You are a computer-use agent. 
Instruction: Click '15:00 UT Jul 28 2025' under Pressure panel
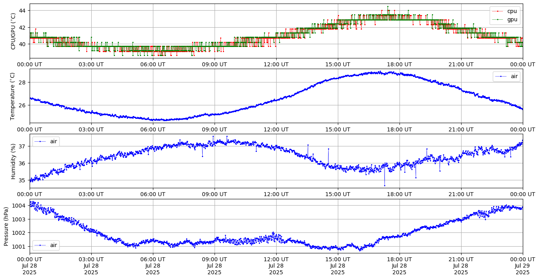[338, 266]
